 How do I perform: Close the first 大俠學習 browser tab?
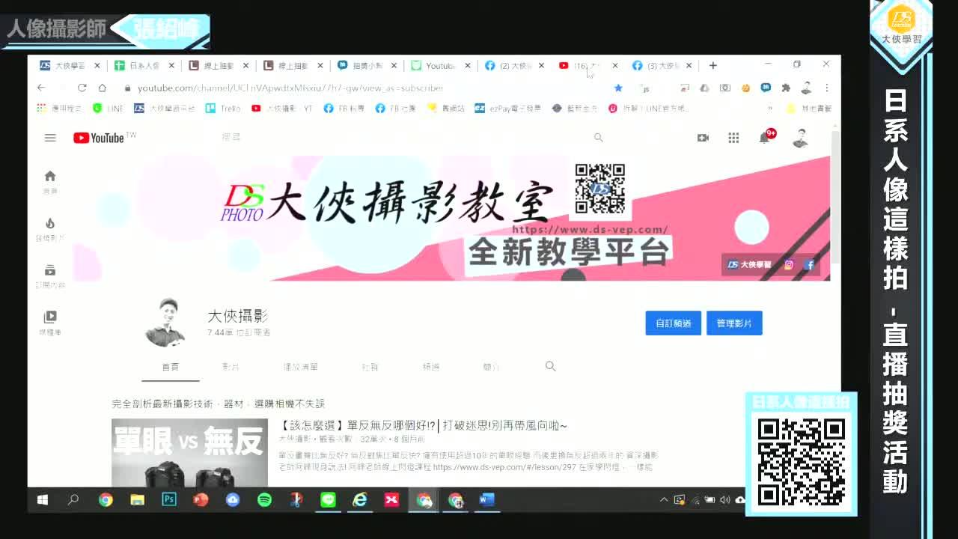click(x=97, y=66)
